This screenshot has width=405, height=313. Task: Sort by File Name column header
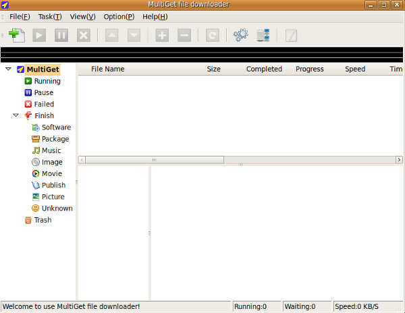108,69
